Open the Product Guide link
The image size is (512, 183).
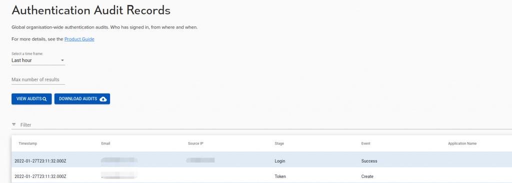click(79, 39)
